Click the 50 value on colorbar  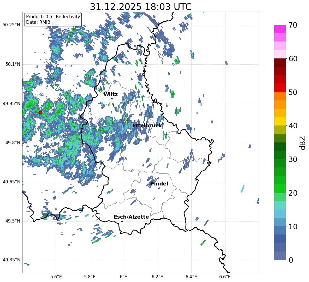pyautogui.click(x=293, y=92)
